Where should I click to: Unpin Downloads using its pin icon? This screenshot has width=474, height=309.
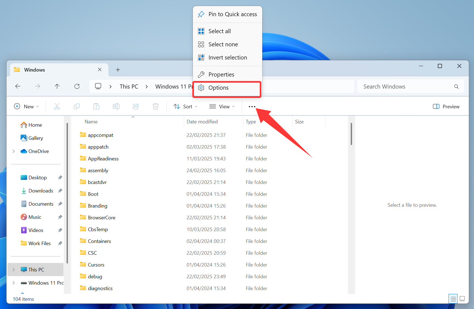pos(60,191)
